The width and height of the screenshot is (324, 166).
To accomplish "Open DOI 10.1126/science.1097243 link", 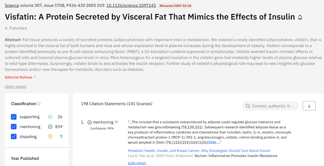I will coord(131,5).
